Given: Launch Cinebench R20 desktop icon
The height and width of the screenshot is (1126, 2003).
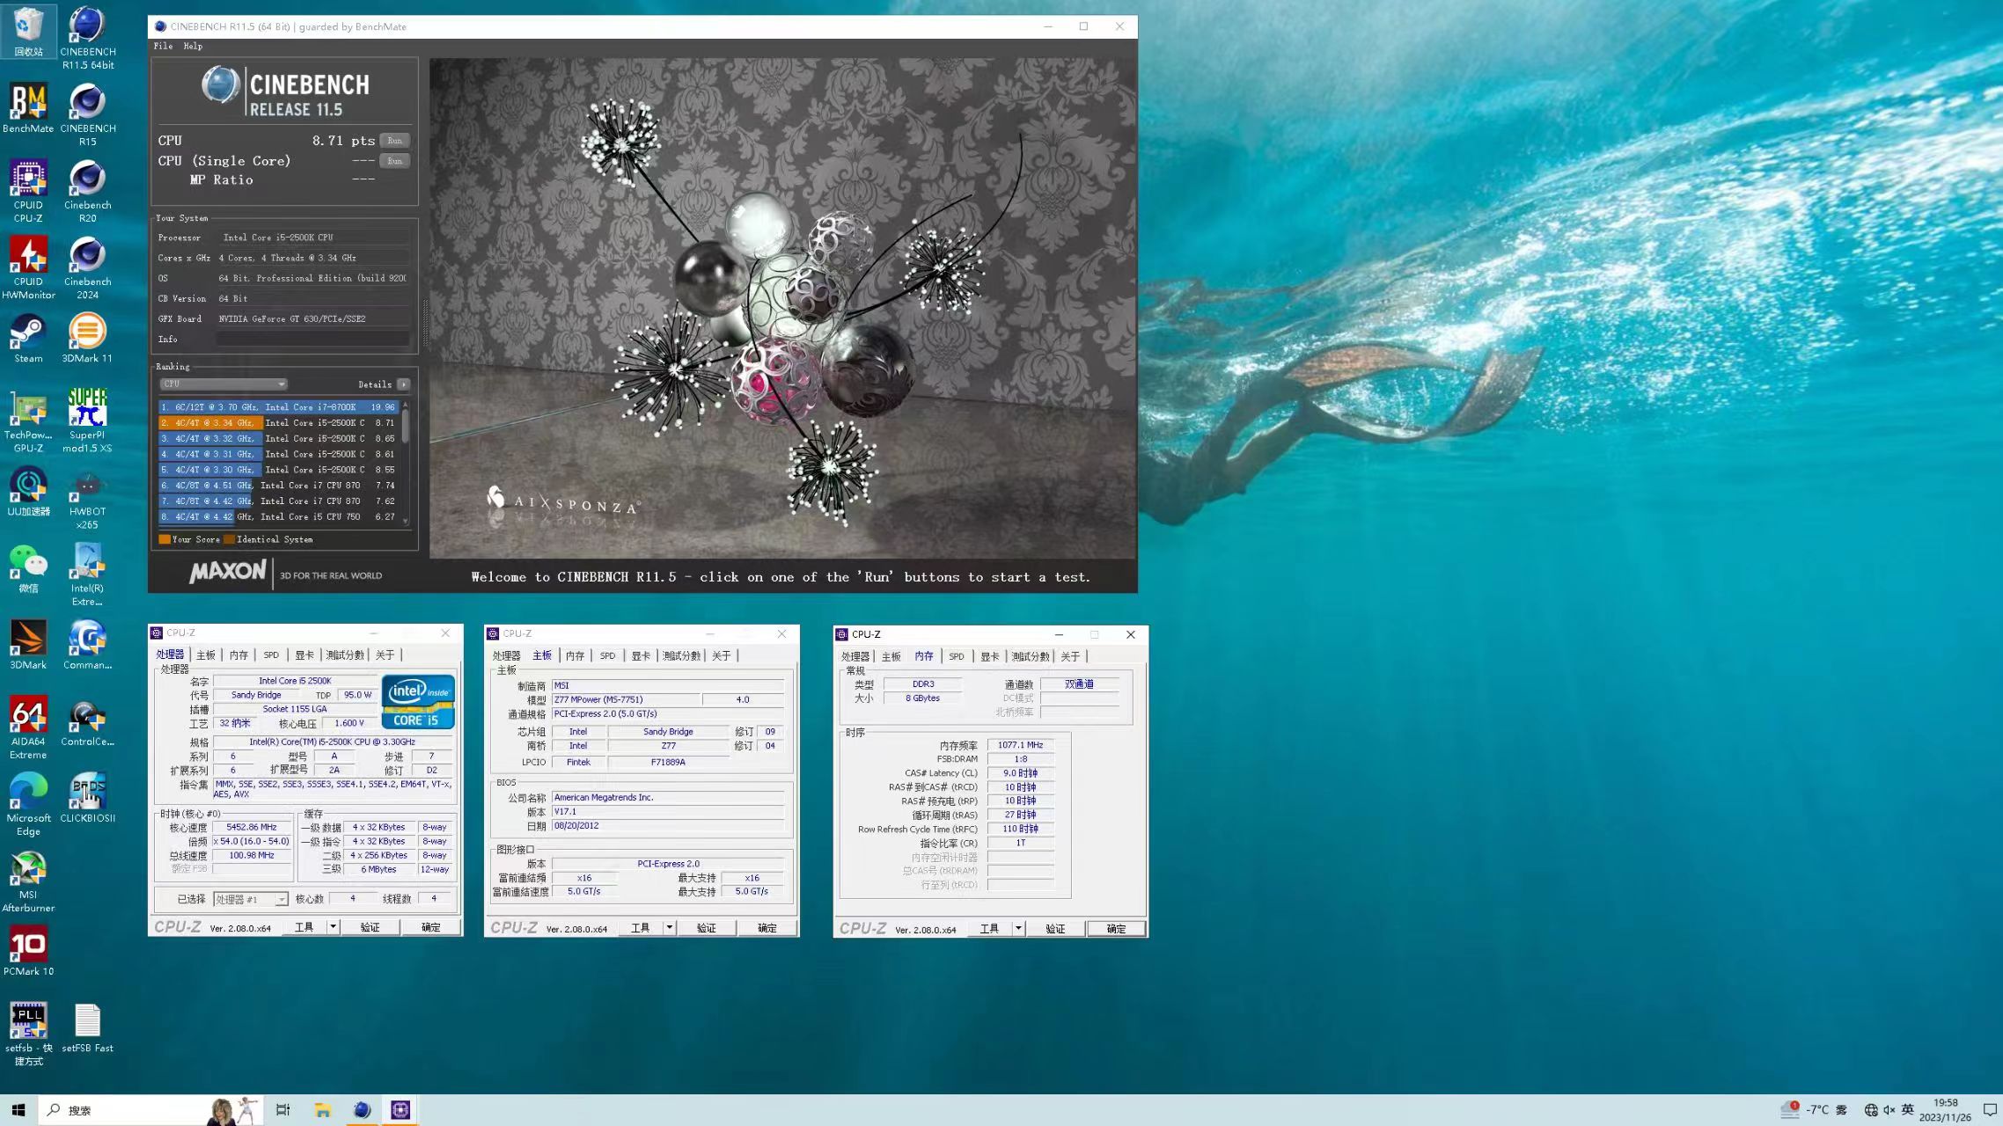Looking at the screenshot, I should (87, 191).
